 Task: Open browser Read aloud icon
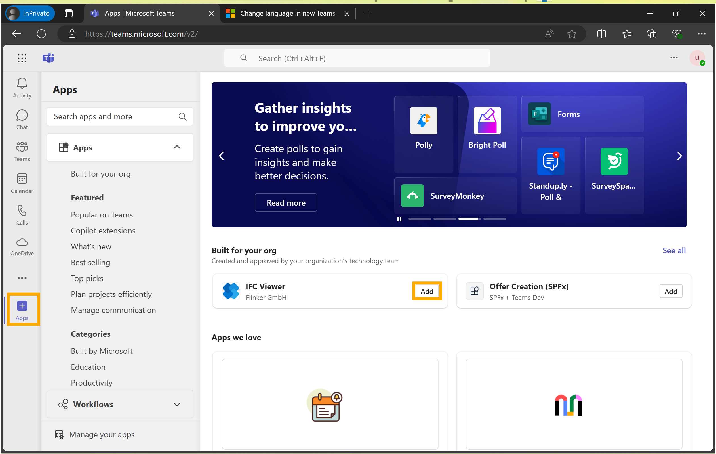(549, 34)
